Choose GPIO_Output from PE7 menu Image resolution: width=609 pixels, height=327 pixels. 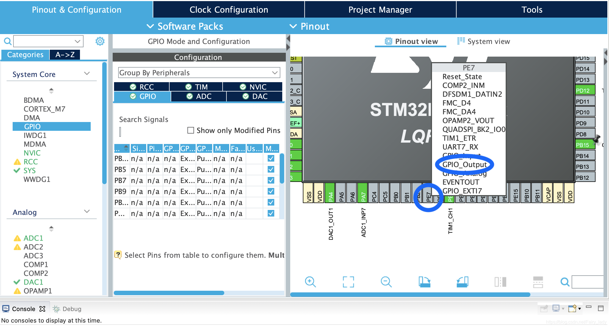pos(464,165)
